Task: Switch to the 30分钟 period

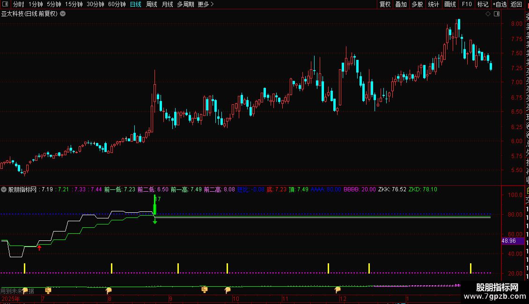Action: (96, 4)
